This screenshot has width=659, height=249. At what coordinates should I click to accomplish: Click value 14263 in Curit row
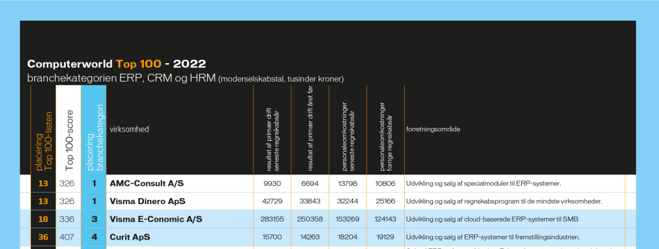[x=310, y=237]
